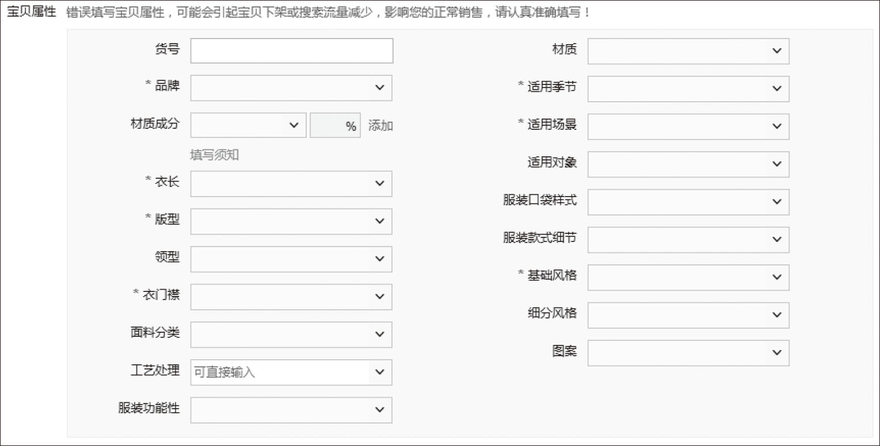Screen dimensions: 880x446
Task: Open the 材质成分 material dropdown
Action: 248,125
